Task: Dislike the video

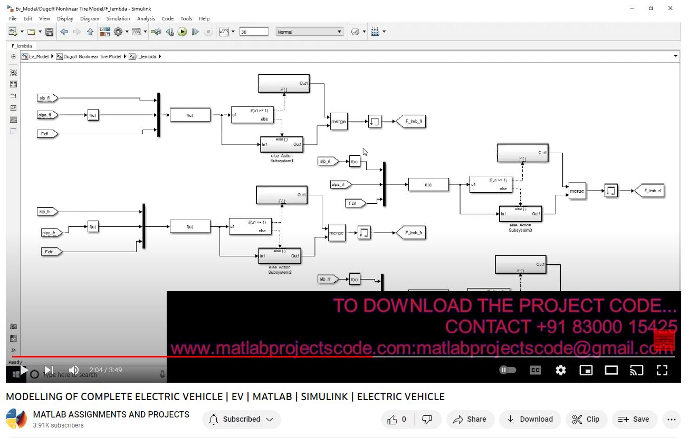Action: pyautogui.click(x=427, y=420)
